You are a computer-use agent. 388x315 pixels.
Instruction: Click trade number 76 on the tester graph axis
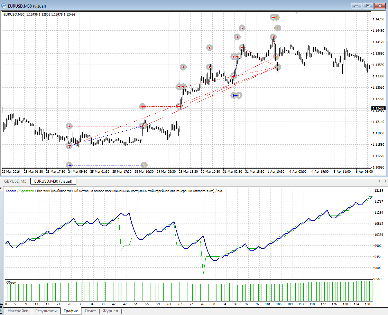point(202,304)
